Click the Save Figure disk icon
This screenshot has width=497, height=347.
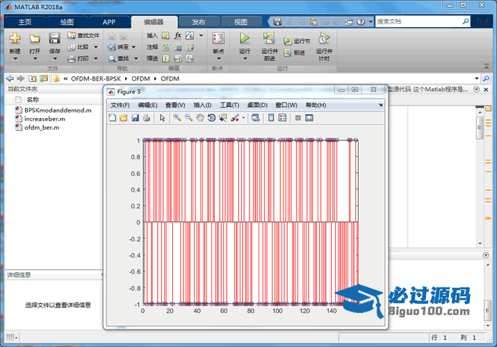136,118
